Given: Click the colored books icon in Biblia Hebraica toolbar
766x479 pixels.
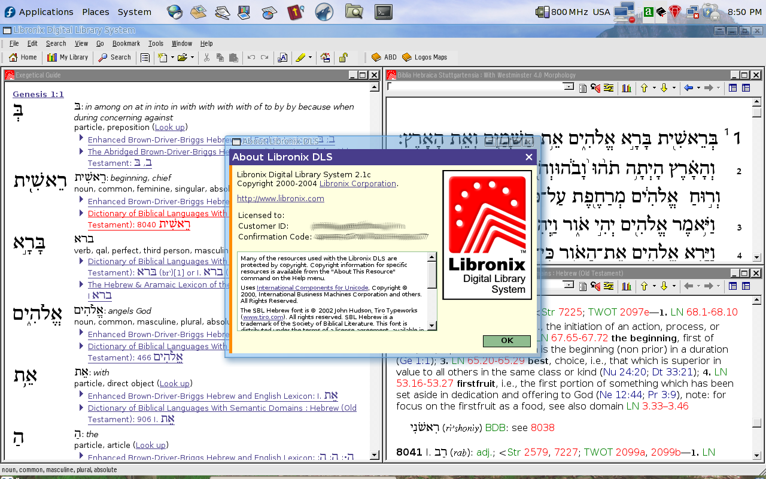Looking at the screenshot, I should click(627, 88).
